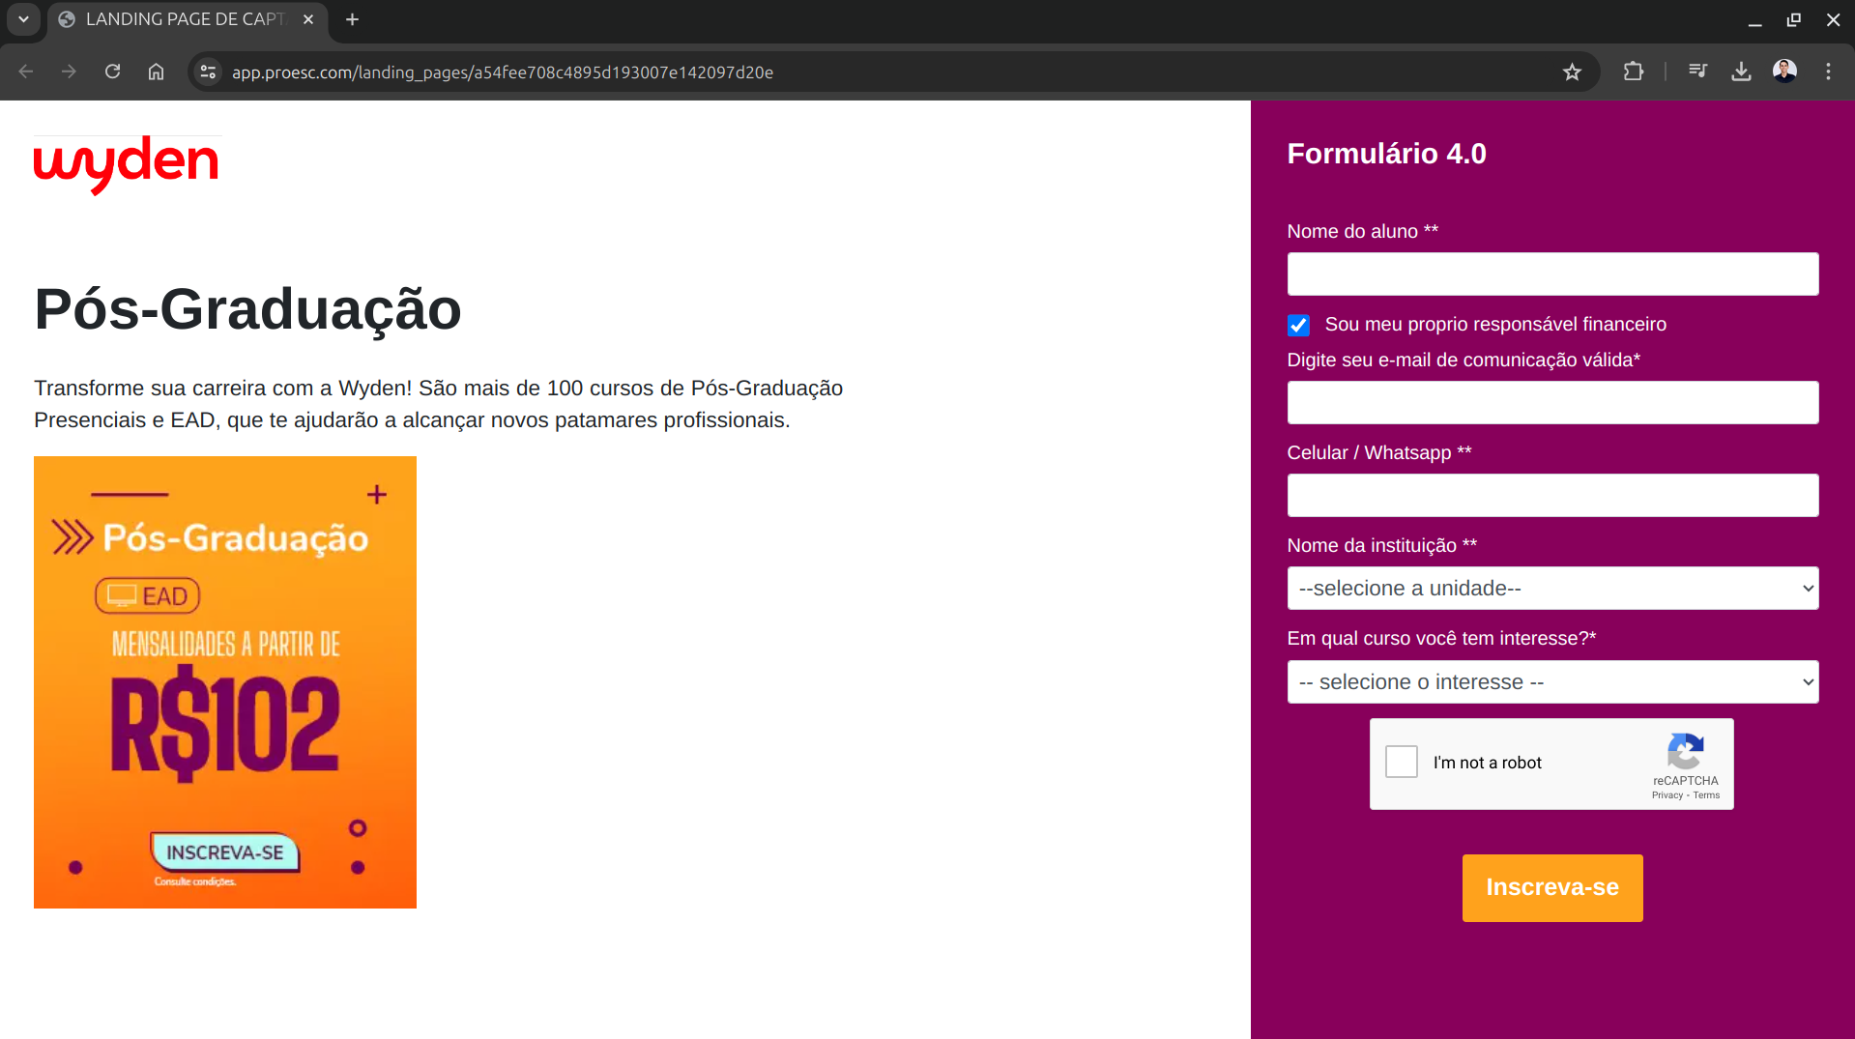Open the media control icon
Image resolution: width=1855 pixels, height=1039 pixels.
(1697, 72)
